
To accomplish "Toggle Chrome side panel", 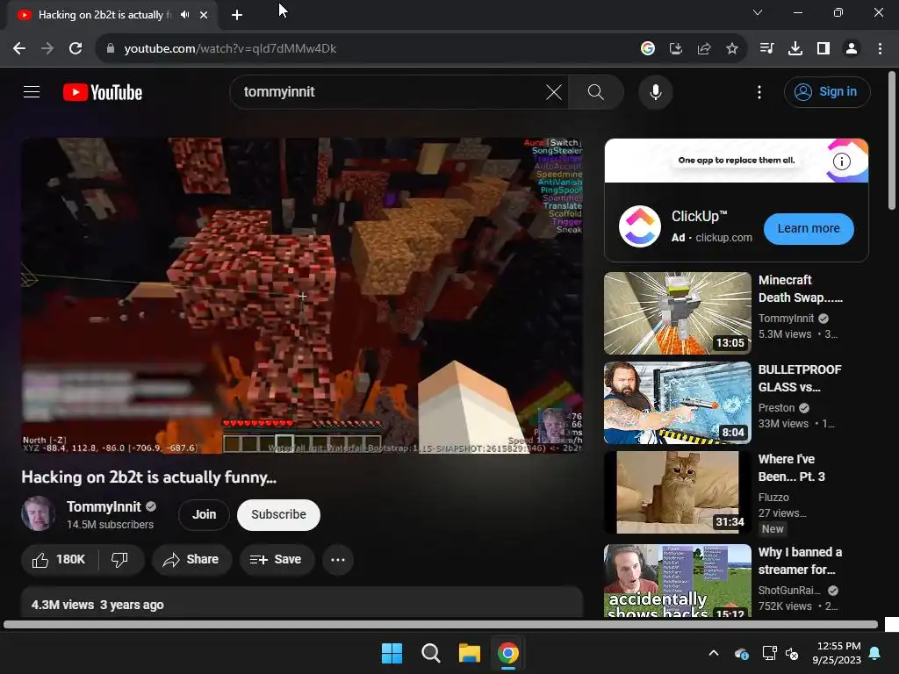I will (823, 49).
